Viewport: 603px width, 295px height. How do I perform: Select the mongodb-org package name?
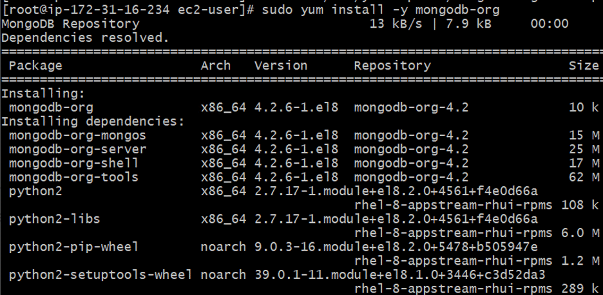[51, 108]
